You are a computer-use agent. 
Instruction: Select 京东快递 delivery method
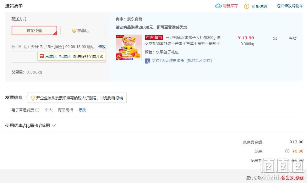[34, 30]
